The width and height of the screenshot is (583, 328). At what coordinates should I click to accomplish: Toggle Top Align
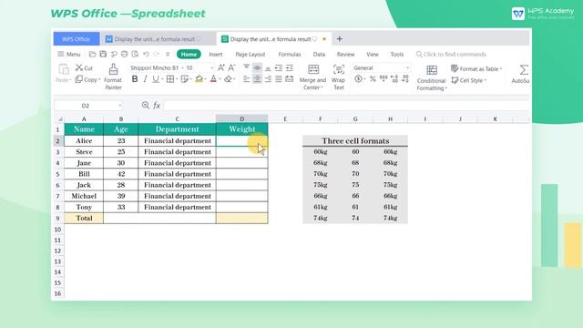247,67
